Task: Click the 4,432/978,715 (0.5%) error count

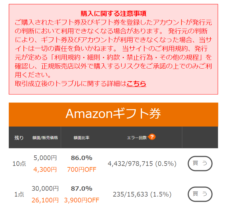Action: [142, 164]
